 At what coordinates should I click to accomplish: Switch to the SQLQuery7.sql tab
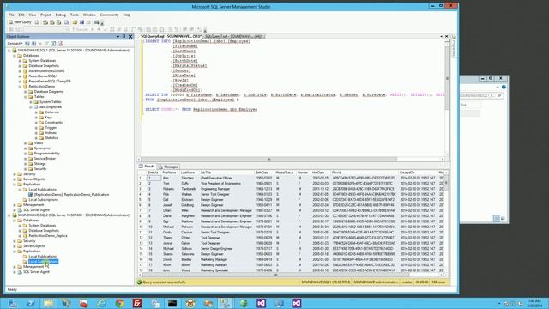pos(233,36)
